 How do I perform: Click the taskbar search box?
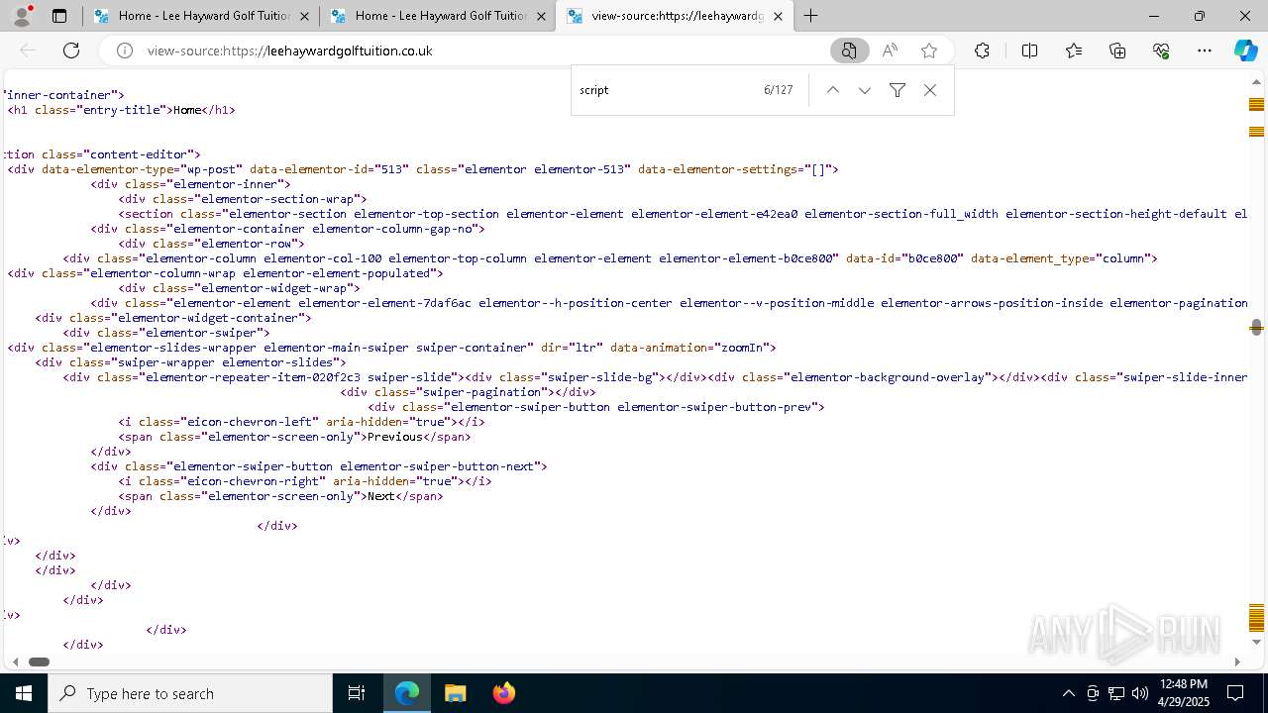(x=190, y=693)
